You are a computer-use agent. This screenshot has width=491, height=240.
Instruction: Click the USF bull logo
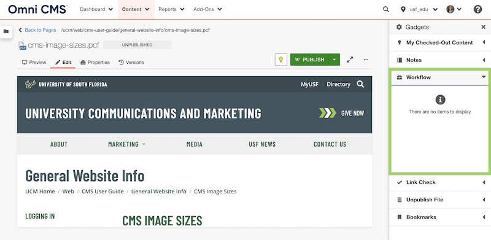[30, 84]
